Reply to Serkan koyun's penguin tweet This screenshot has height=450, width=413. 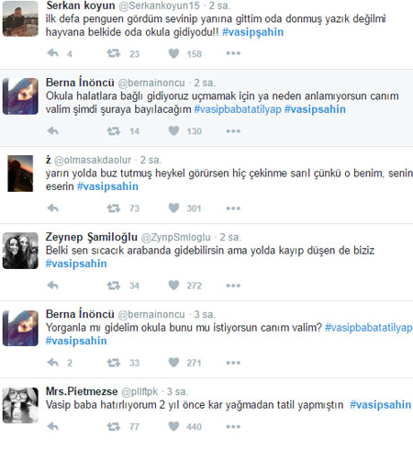pos(53,53)
